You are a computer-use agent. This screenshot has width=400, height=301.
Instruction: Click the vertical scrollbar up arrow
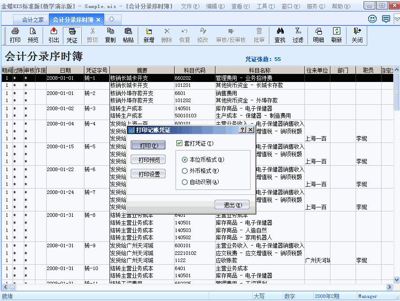tap(396, 69)
